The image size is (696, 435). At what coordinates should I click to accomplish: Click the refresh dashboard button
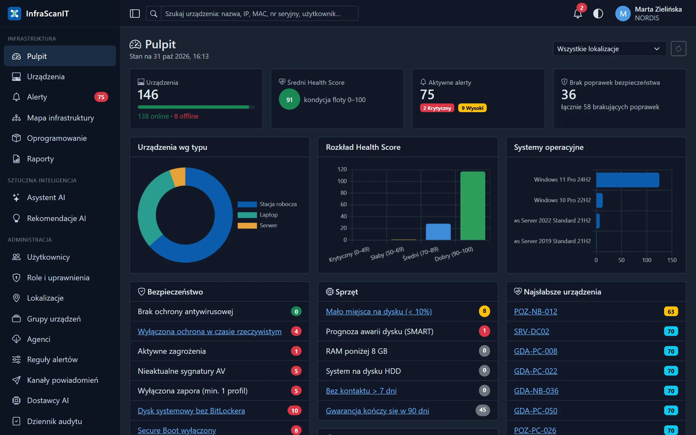pyautogui.click(x=678, y=49)
